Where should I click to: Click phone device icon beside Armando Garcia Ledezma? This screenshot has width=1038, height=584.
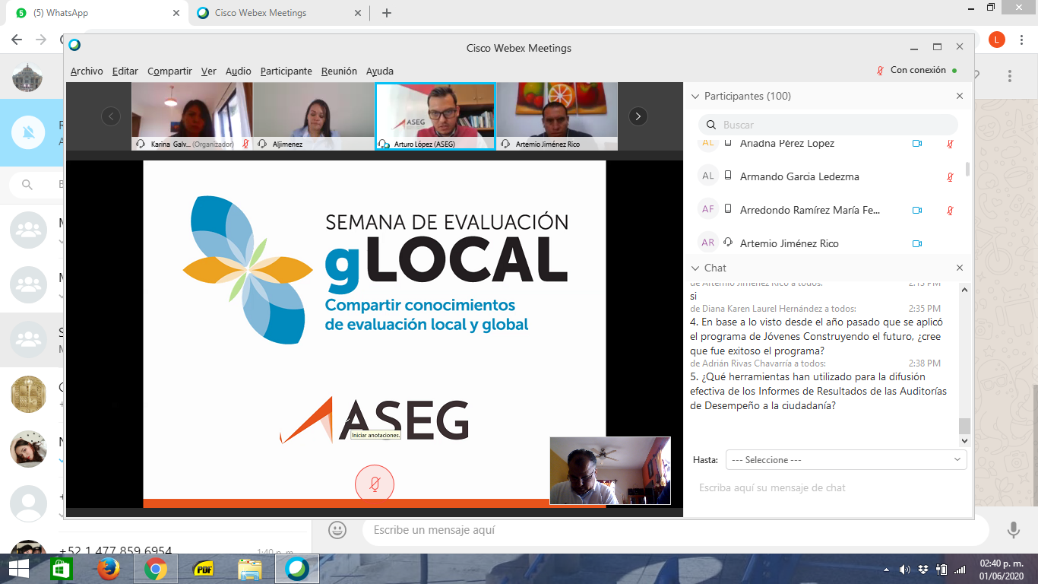point(728,176)
